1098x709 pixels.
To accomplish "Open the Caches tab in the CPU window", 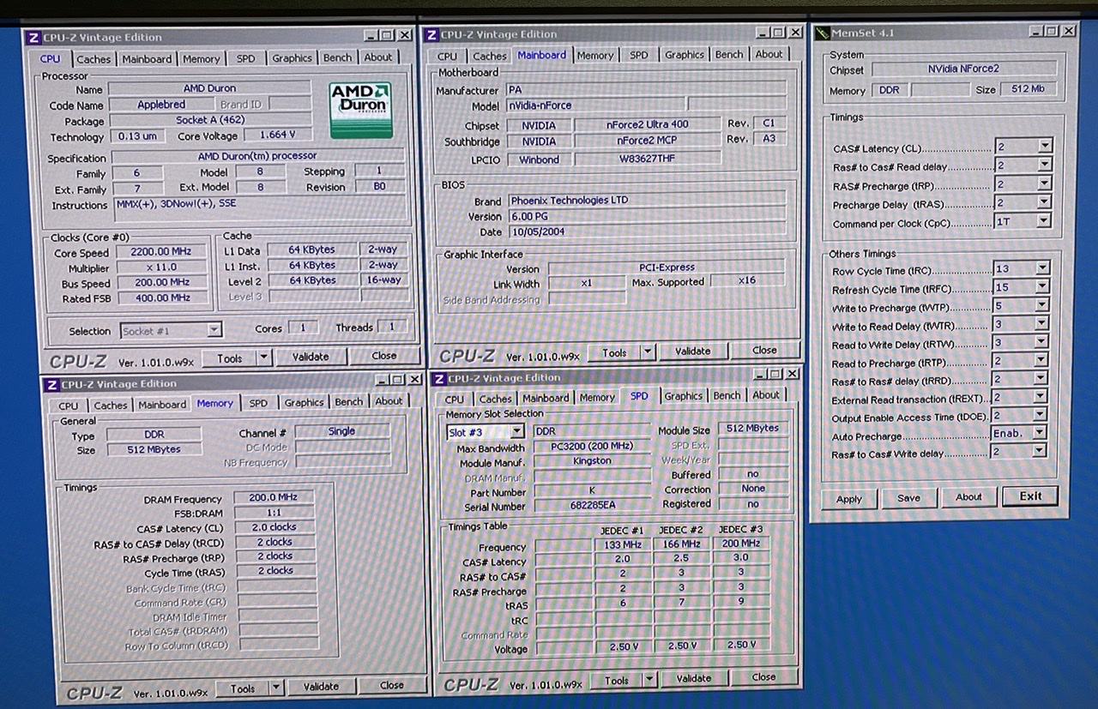I will point(94,59).
